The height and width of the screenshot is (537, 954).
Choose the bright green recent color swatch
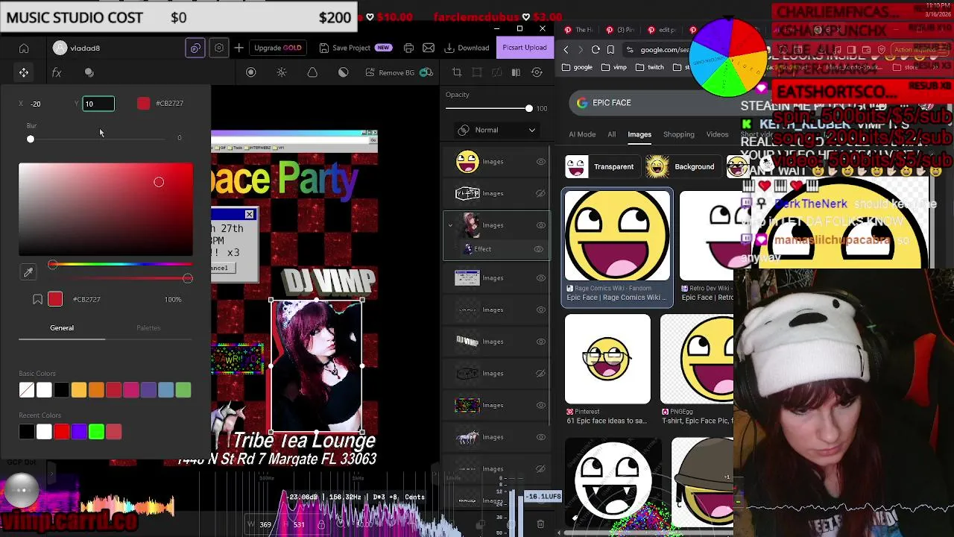(96, 432)
